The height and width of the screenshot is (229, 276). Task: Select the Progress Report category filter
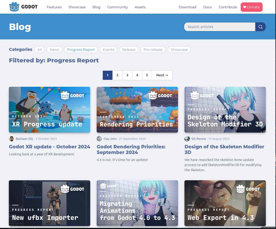click(x=81, y=50)
